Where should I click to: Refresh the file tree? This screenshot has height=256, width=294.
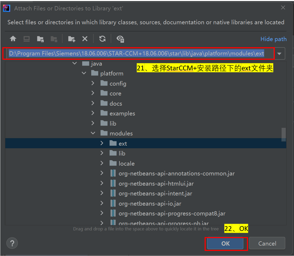pos(102,39)
